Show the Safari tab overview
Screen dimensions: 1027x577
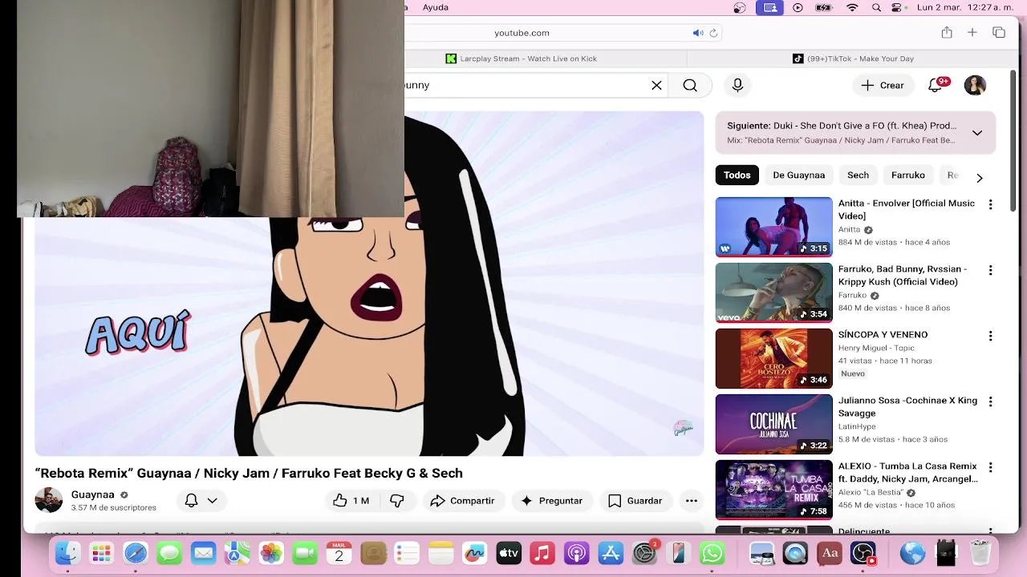pos(999,33)
